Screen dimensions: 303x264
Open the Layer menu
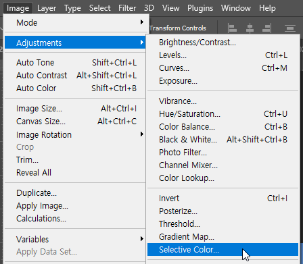47,8
